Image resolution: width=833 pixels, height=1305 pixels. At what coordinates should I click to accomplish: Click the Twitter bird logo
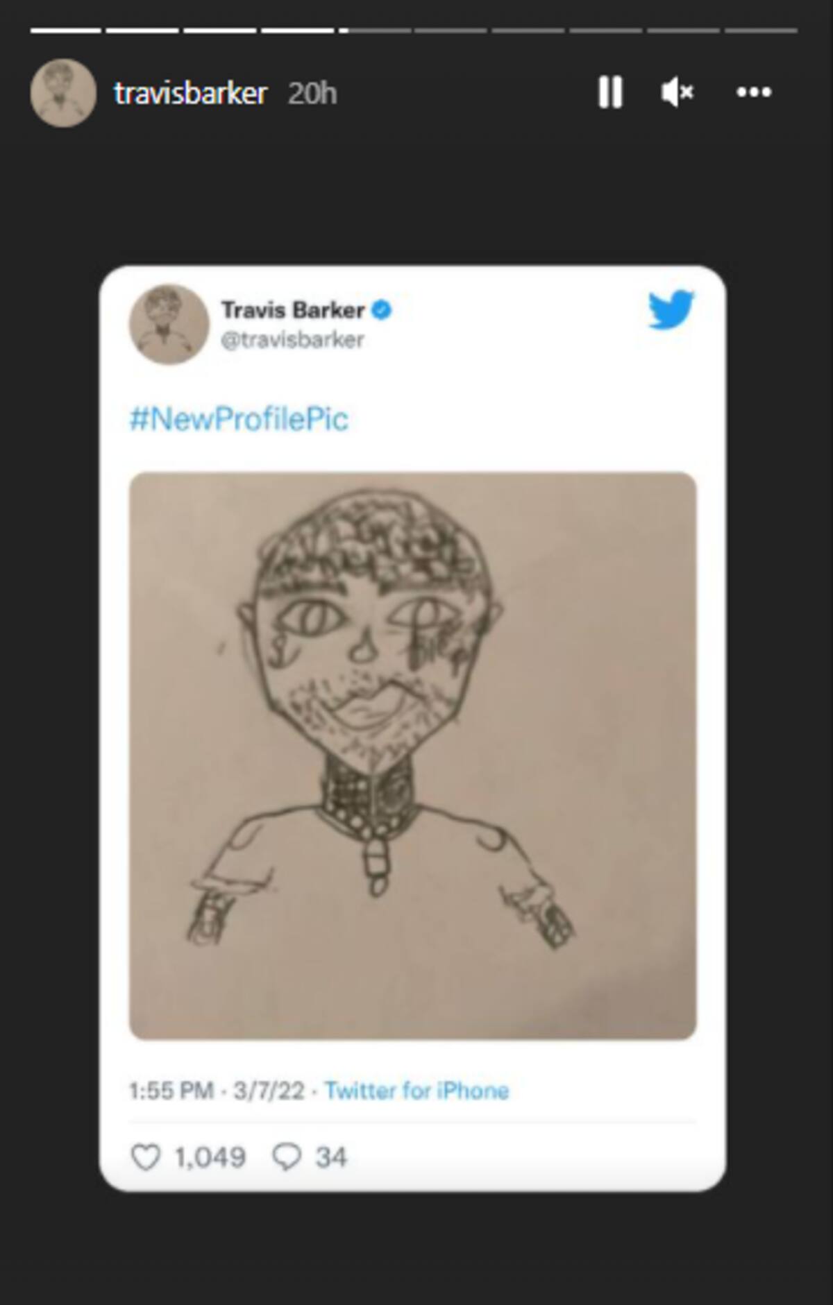[x=671, y=309]
